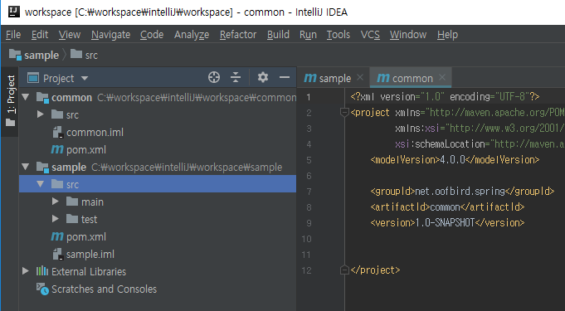Click the sample module folder icon in tree

point(42,168)
